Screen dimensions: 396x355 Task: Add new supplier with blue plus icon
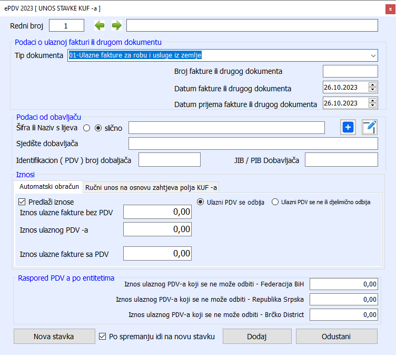(348, 127)
